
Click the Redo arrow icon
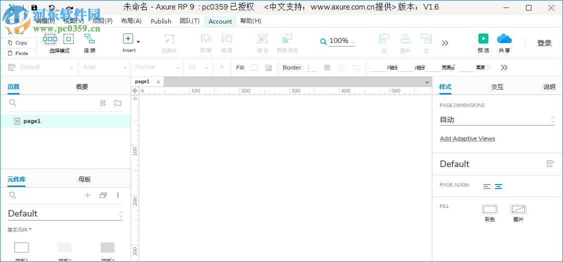click(x=69, y=8)
